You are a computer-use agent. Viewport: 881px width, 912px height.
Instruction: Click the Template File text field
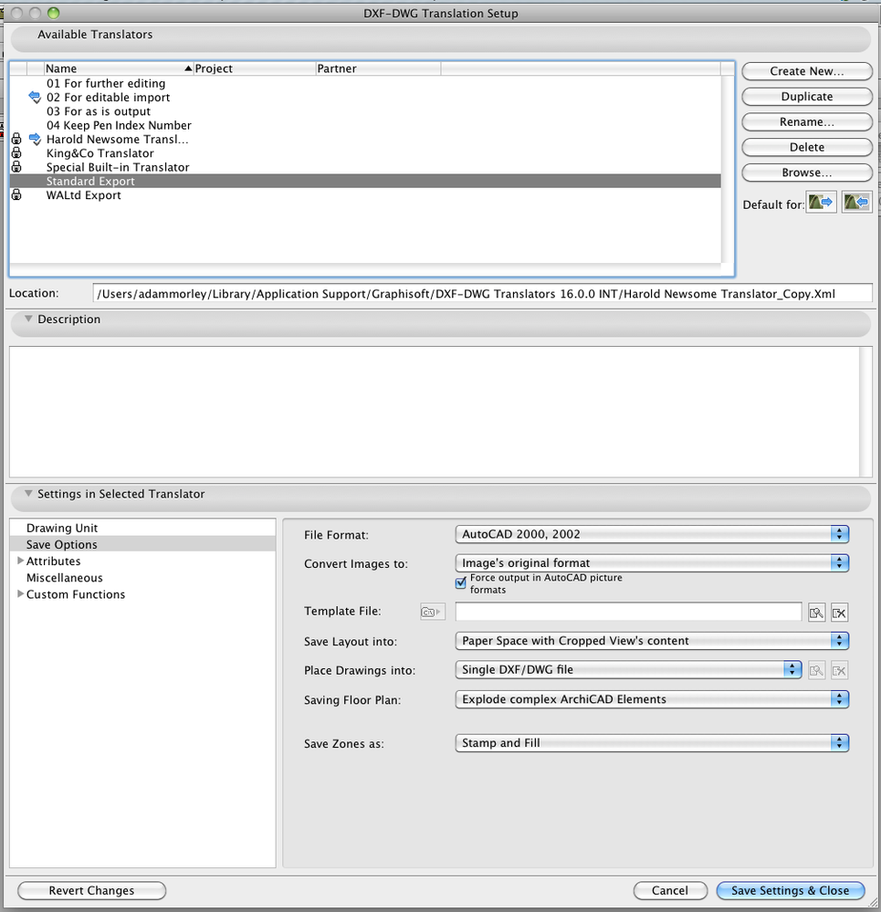point(628,612)
